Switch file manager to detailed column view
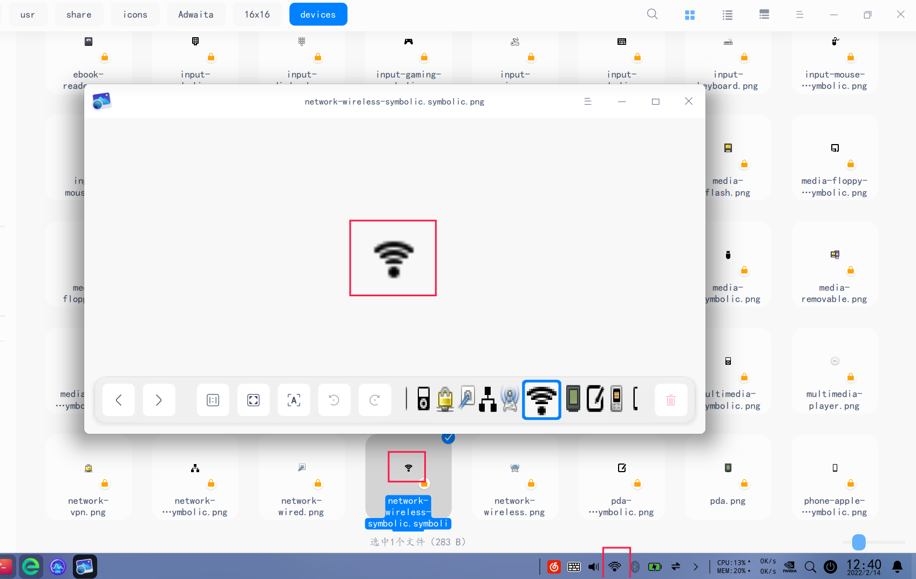Viewport: 916px width, 579px height. pos(764,15)
